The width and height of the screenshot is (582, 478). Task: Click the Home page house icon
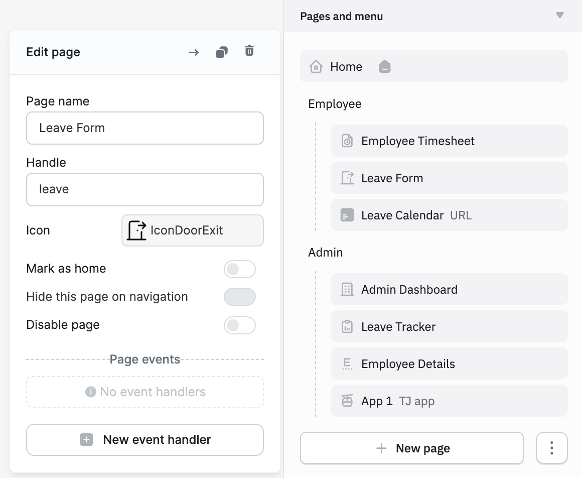pos(316,66)
